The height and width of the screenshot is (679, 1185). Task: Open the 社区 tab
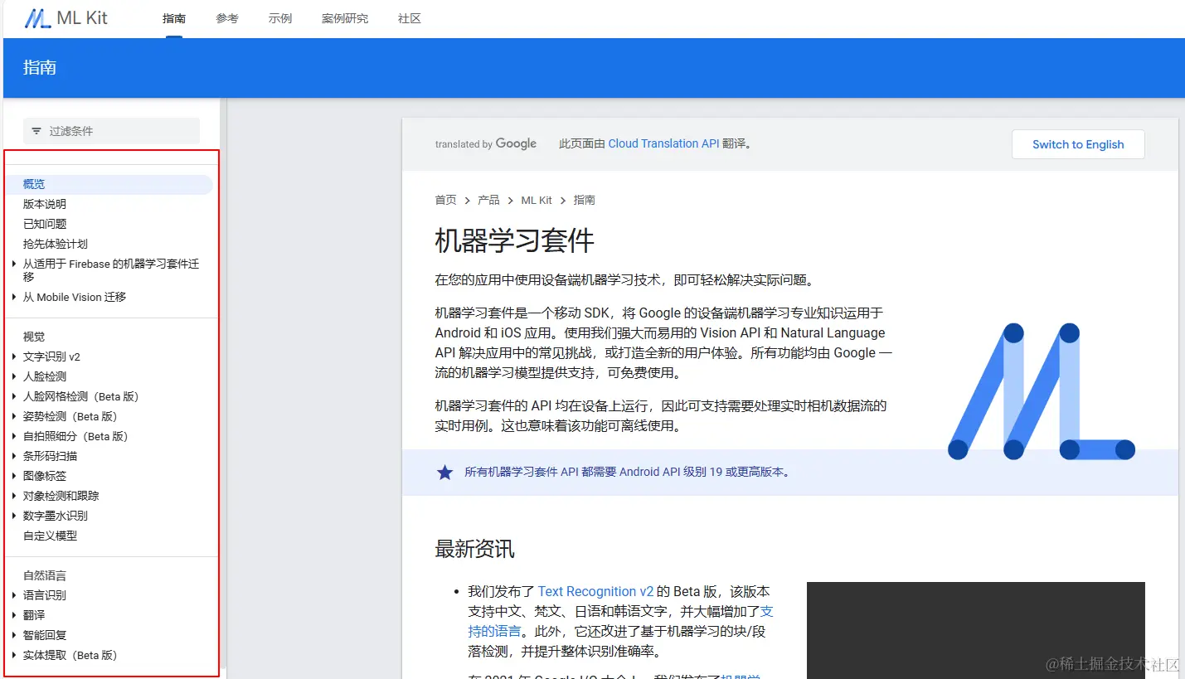(410, 18)
